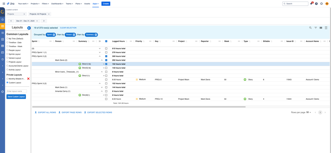Screen dimensions: 331x153
Task: Click the PROJ-10 key cell
Action: (x=158, y=99)
